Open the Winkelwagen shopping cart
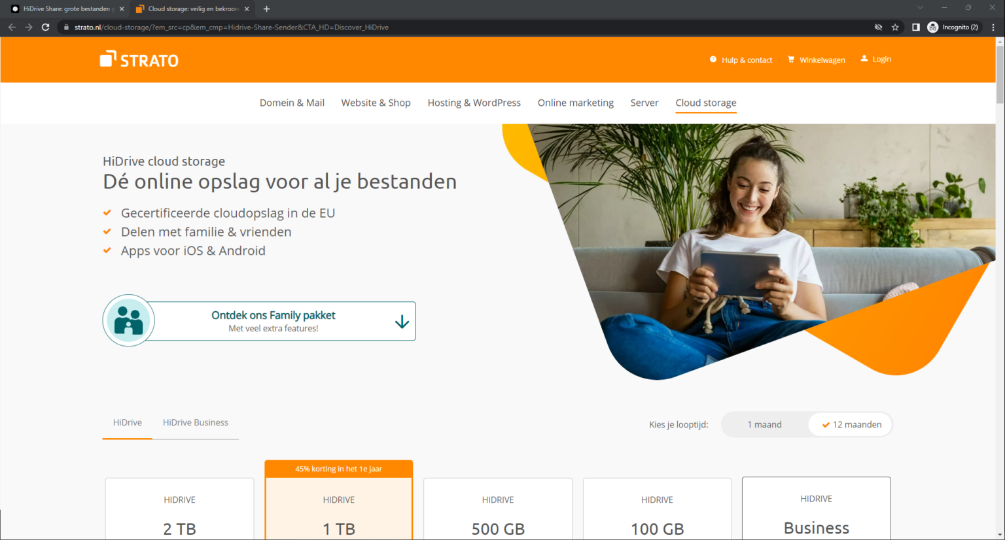This screenshot has width=1005, height=540. pyautogui.click(x=816, y=59)
